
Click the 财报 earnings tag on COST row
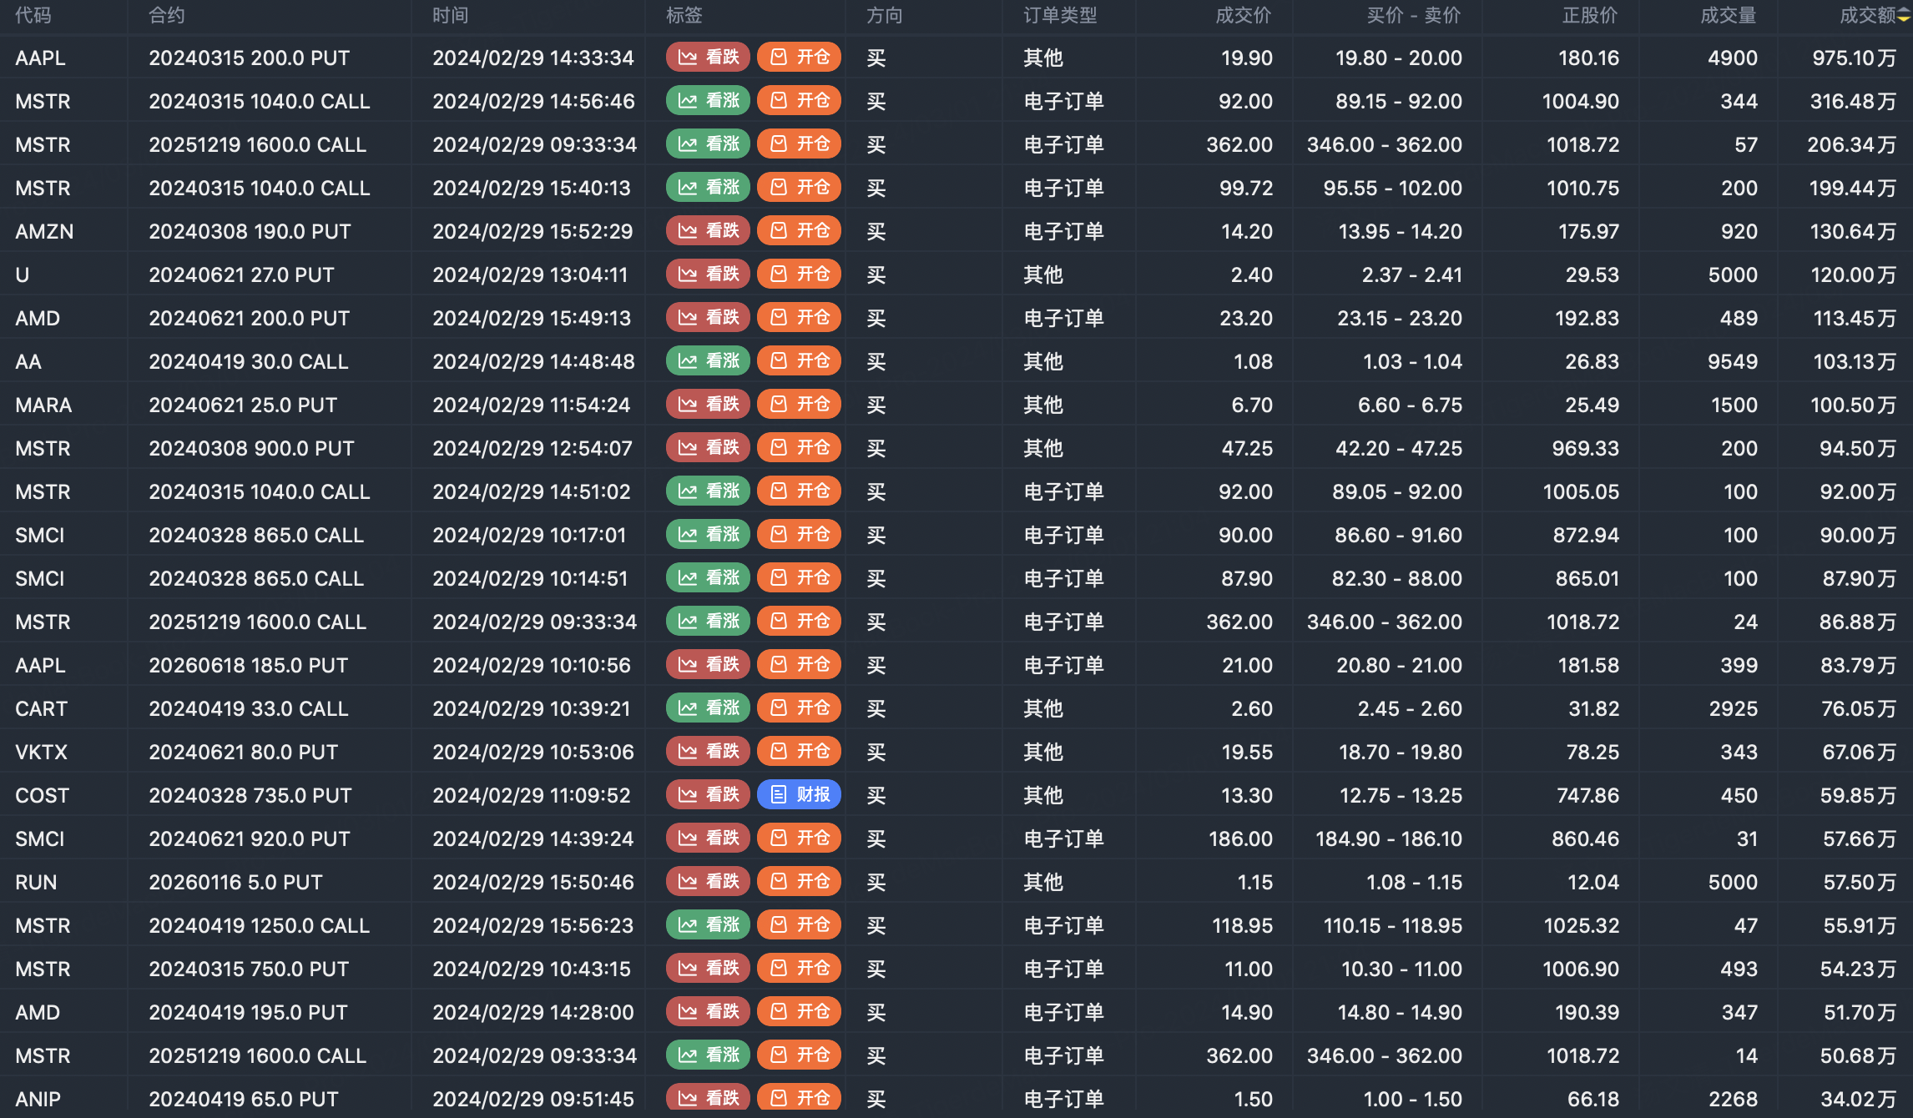[799, 795]
